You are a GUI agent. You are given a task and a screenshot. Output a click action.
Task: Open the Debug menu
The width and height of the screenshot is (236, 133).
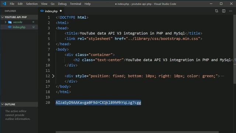pyautogui.click(x=62, y=4)
